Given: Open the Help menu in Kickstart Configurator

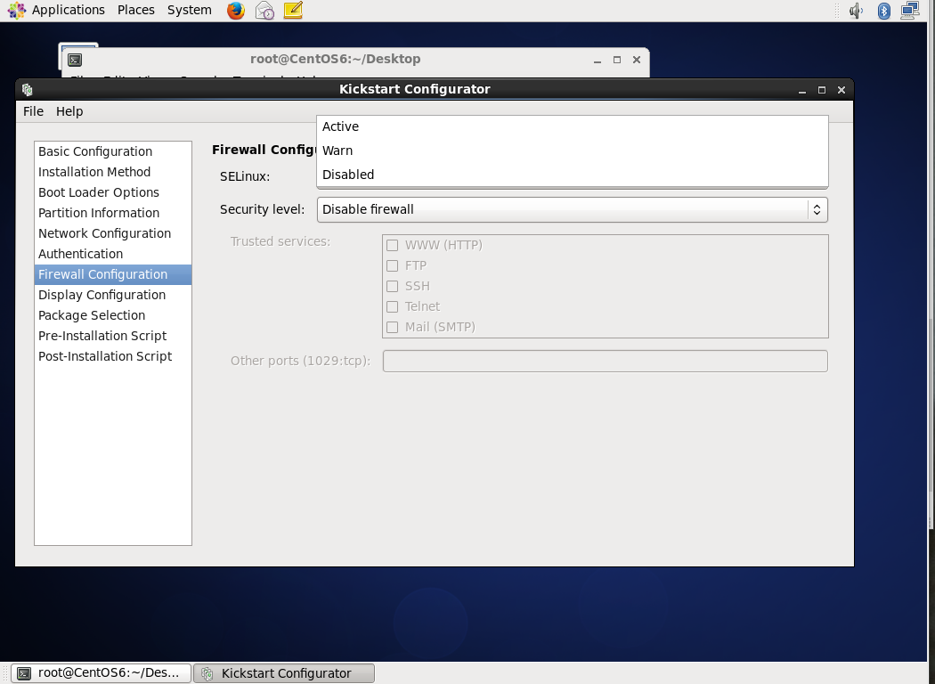Looking at the screenshot, I should tap(69, 111).
